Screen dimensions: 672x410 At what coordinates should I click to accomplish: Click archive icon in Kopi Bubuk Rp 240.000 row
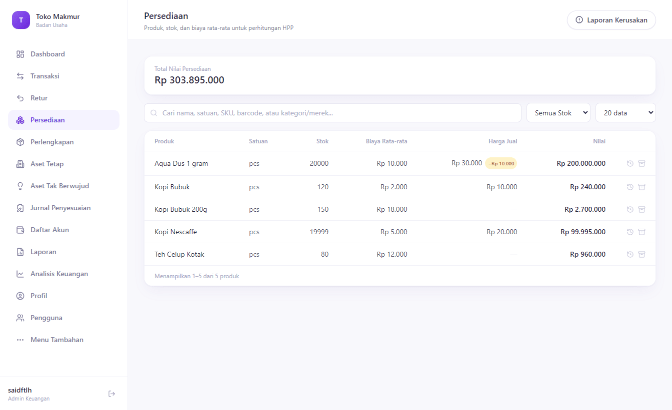coord(641,187)
